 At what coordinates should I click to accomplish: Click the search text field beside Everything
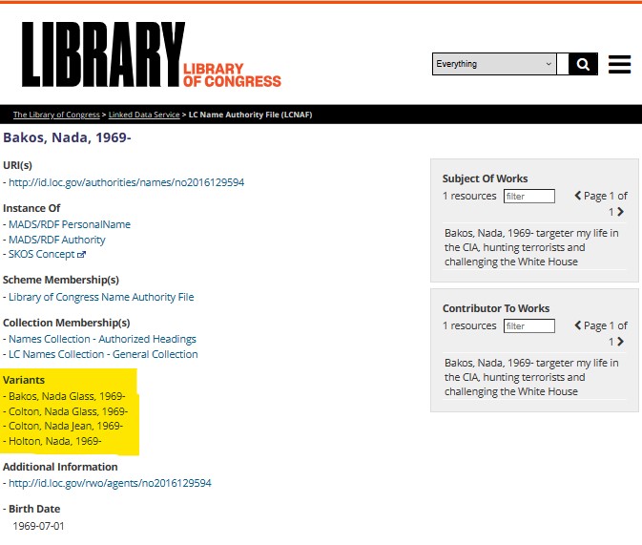tap(563, 64)
